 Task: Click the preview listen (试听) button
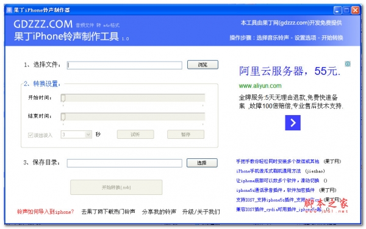click(135, 135)
